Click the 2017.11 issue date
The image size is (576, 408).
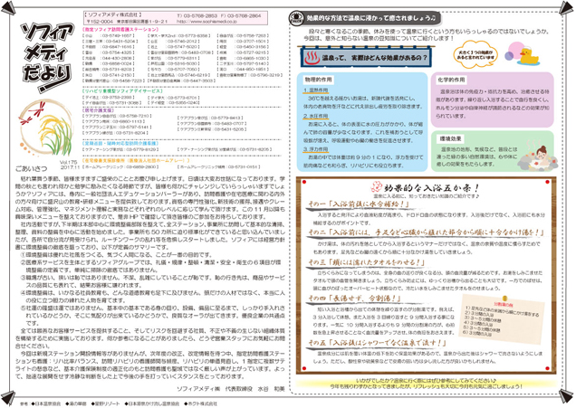(70, 167)
